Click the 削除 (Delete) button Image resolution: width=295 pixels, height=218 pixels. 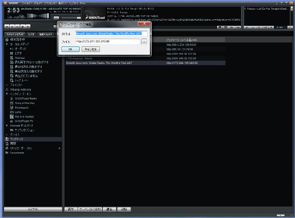pos(124,209)
